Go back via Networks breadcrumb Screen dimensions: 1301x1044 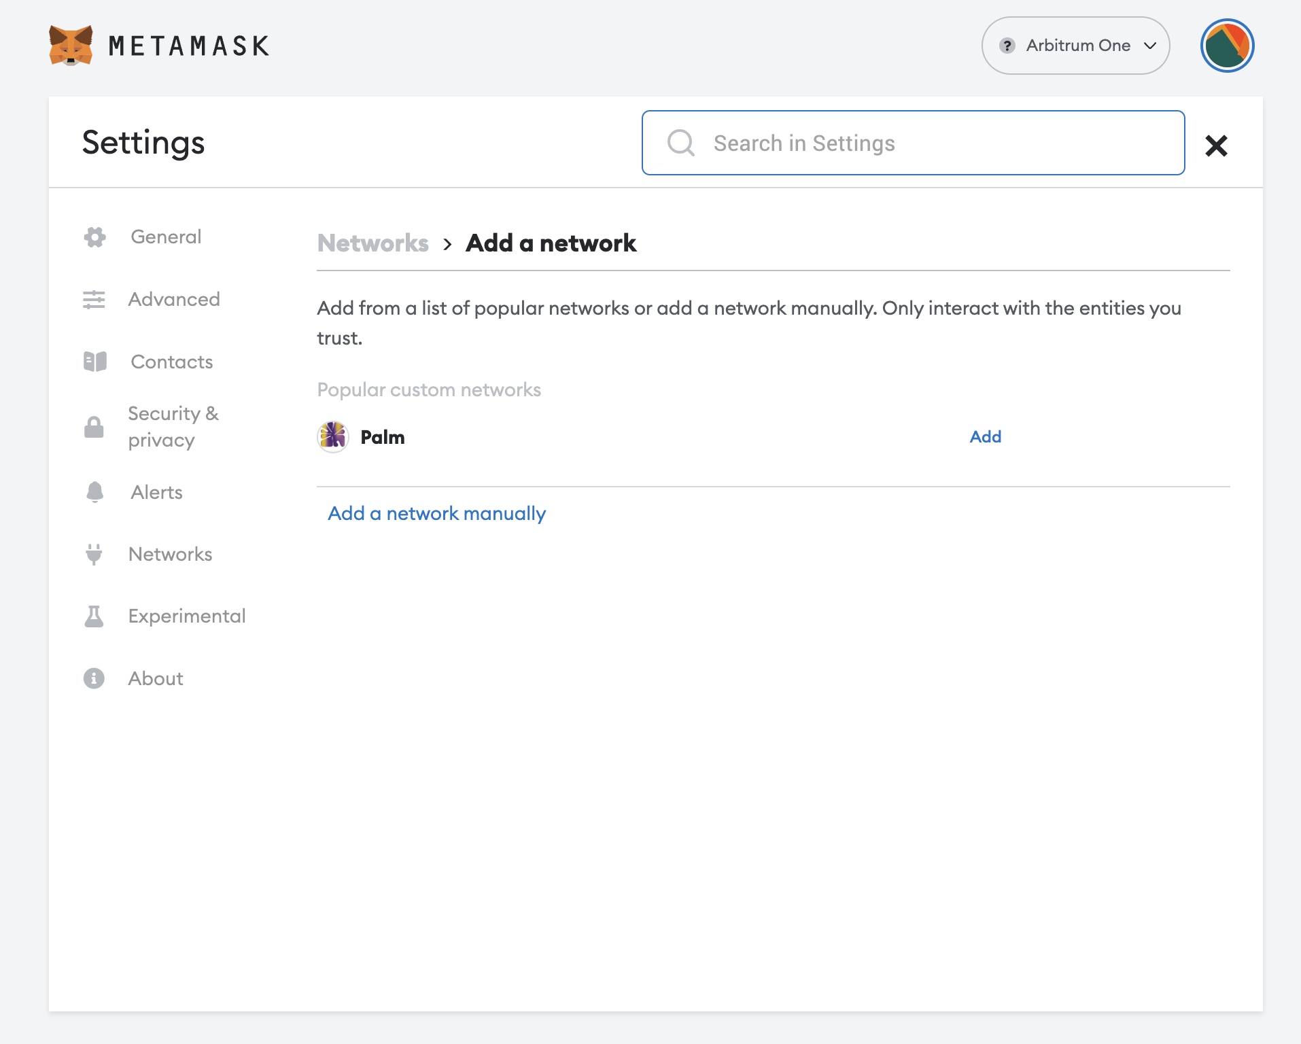coord(372,243)
